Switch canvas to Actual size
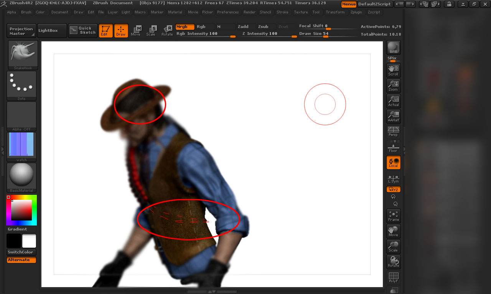The width and height of the screenshot is (491, 294). (x=393, y=101)
